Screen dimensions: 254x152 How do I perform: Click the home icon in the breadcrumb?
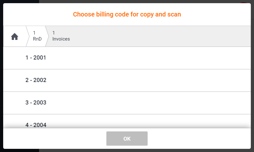click(15, 36)
